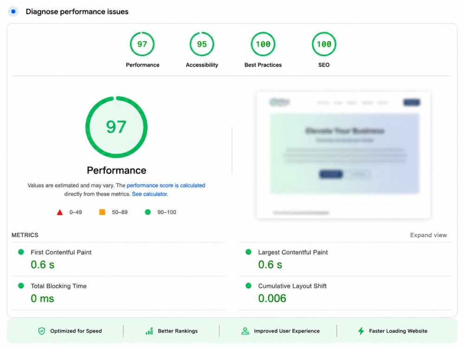The image size is (464, 348).
Task: Select the SEO category label
Action: (x=324, y=65)
